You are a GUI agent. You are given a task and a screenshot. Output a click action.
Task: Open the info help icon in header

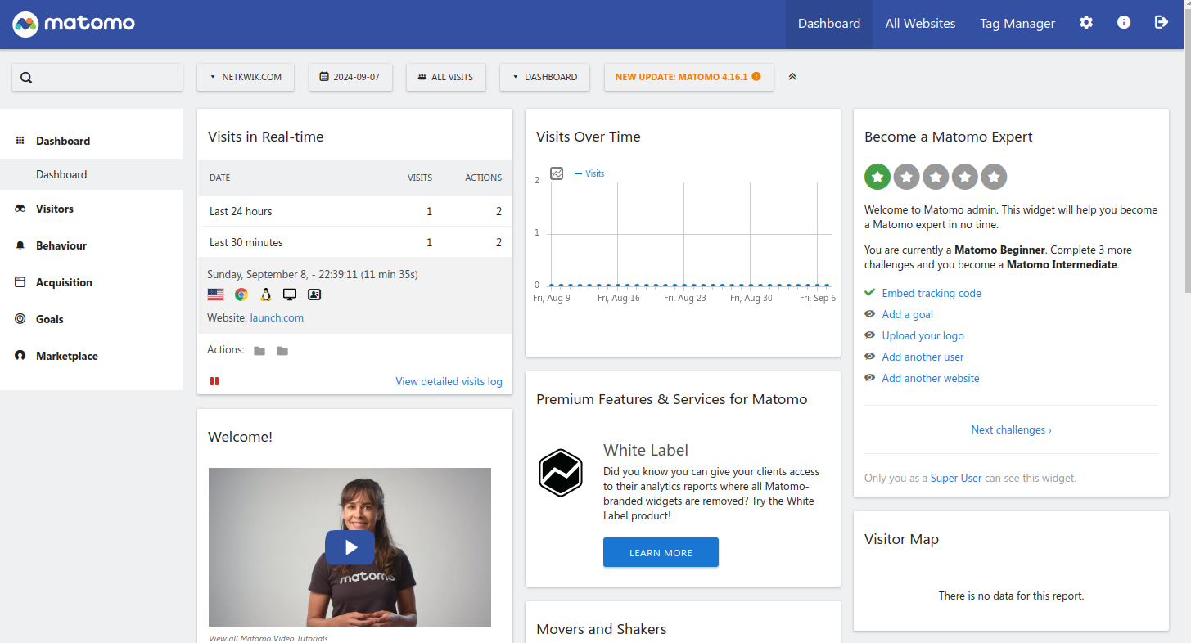(x=1124, y=23)
